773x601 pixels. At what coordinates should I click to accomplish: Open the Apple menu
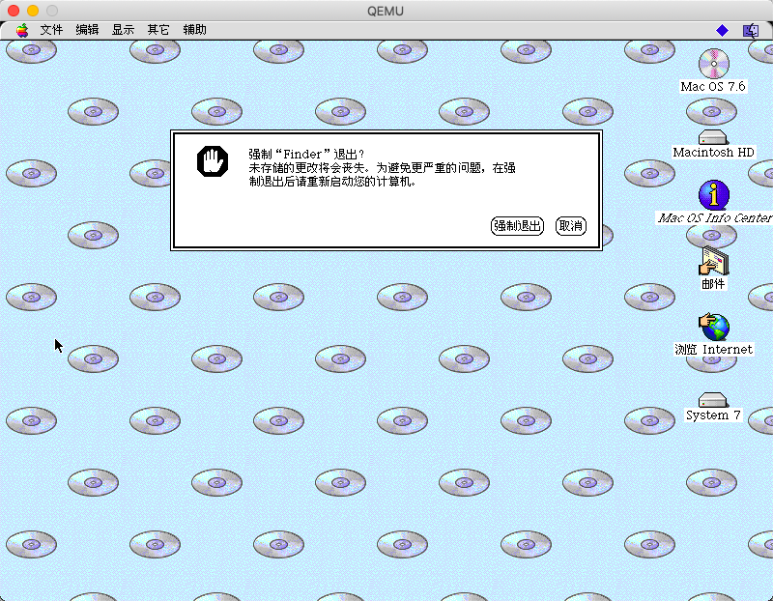click(x=21, y=30)
